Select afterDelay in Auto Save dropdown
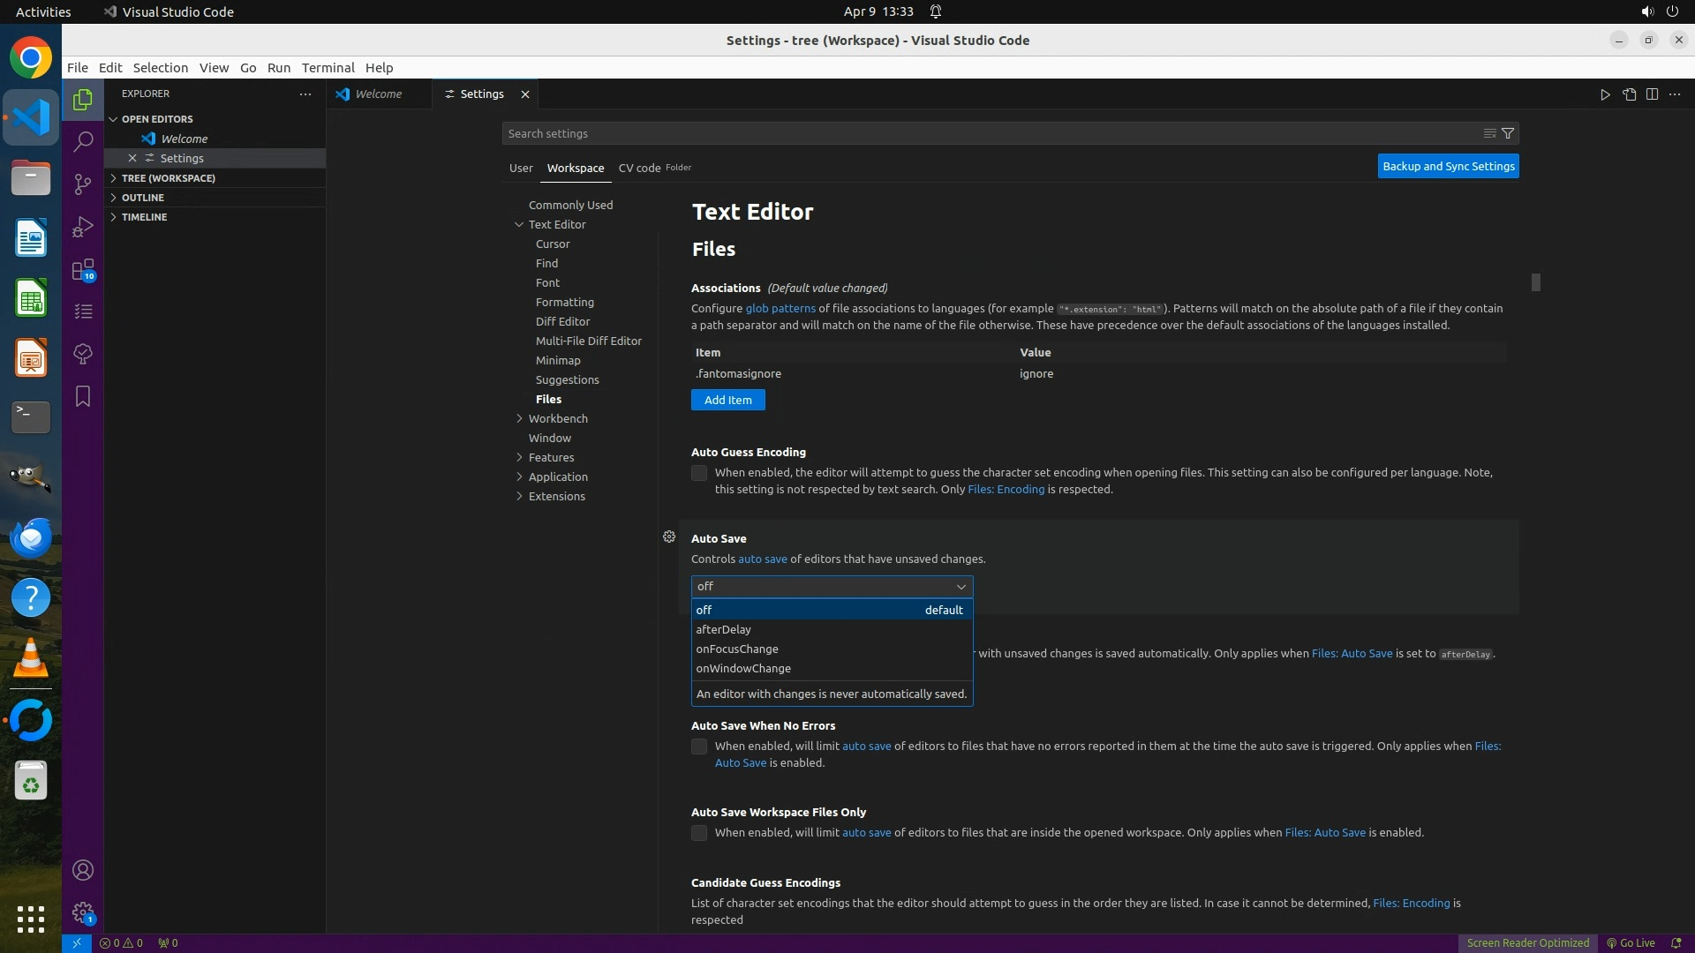The image size is (1695, 953). (724, 629)
